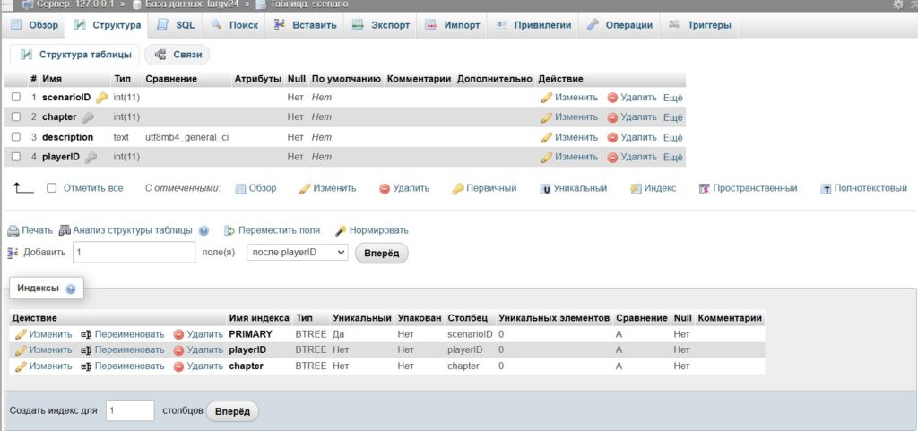The width and height of the screenshot is (918, 431).
Task: Click the Пространственный index action
Action: click(x=749, y=188)
